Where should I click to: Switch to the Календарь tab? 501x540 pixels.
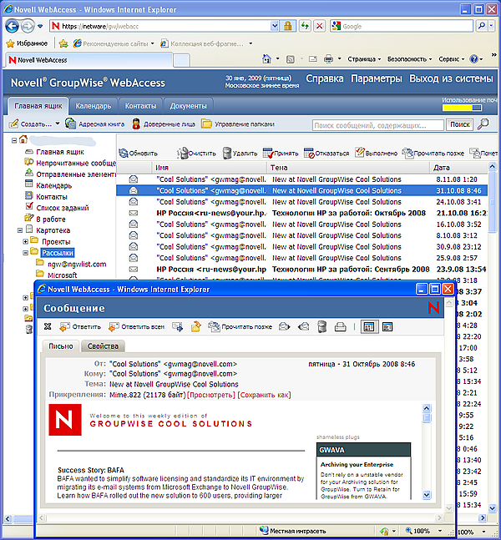click(x=93, y=107)
